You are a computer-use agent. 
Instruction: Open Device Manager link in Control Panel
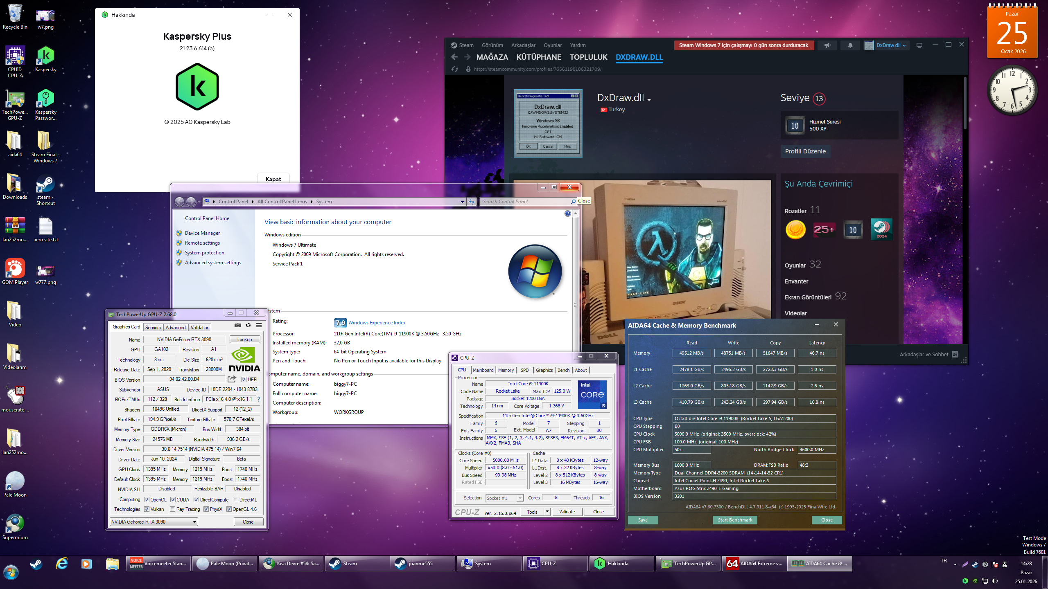pyautogui.click(x=202, y=233)
